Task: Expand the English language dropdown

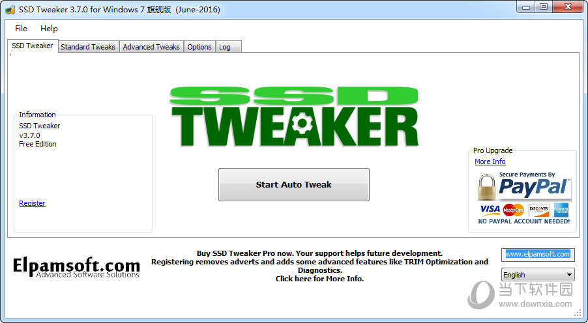Action: coord(538,275)
